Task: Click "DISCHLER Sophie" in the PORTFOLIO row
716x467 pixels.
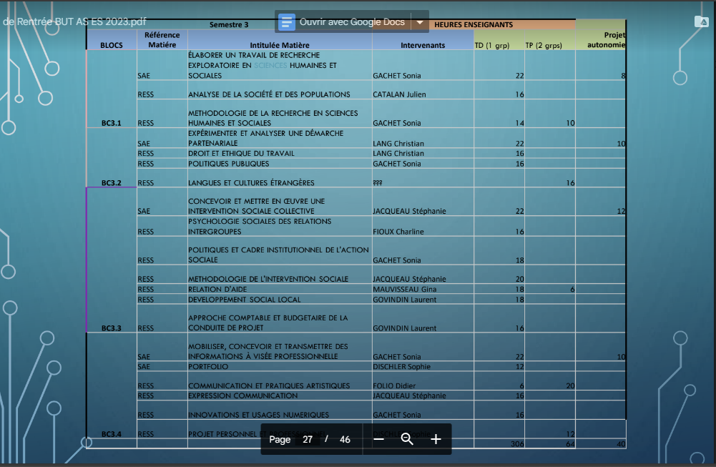Action: tap(402, 367)
